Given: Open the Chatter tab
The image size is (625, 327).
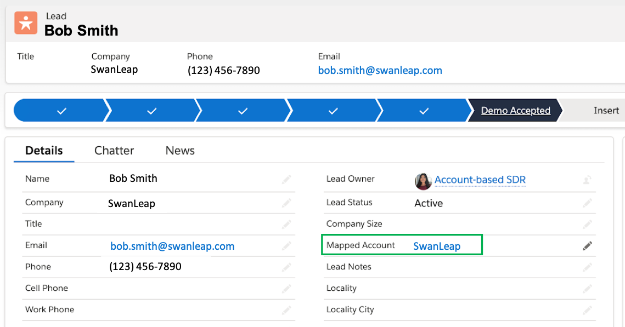Looking at the screenshot, I should pos(114,151).
